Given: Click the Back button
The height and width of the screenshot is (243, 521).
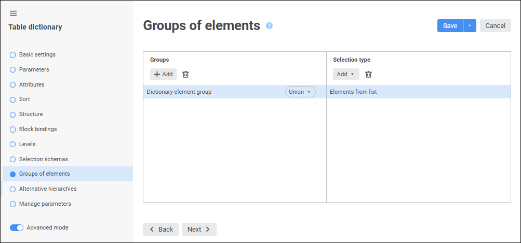Looking at the screenshot, I should click(161, 230).
